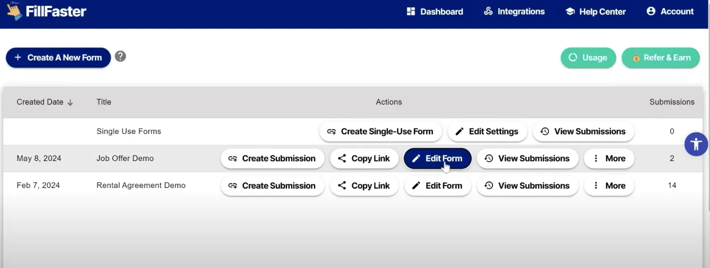Click the Refer & Earn button
Screen dimensions: 710x268
pos(660,57)
